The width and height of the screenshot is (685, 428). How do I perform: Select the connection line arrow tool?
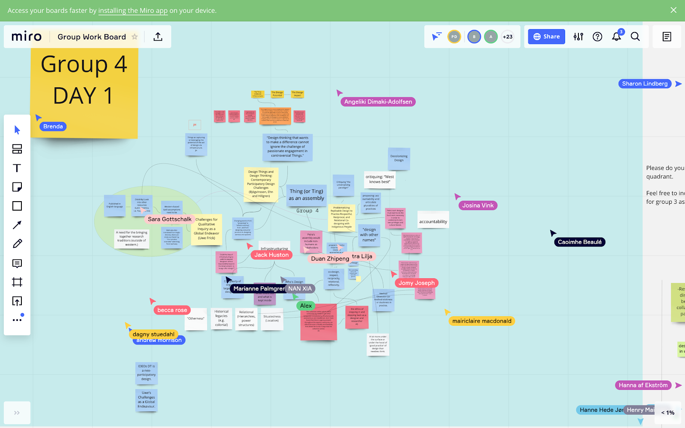(x=17, y=225)
